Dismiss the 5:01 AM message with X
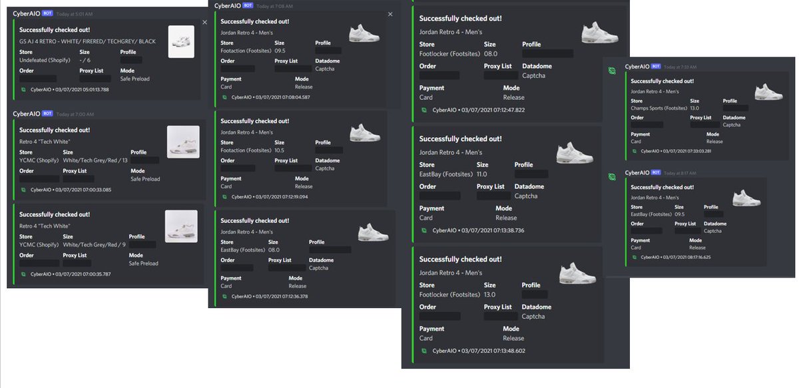The width and height of the screenshot is (799, 388). 204,22
